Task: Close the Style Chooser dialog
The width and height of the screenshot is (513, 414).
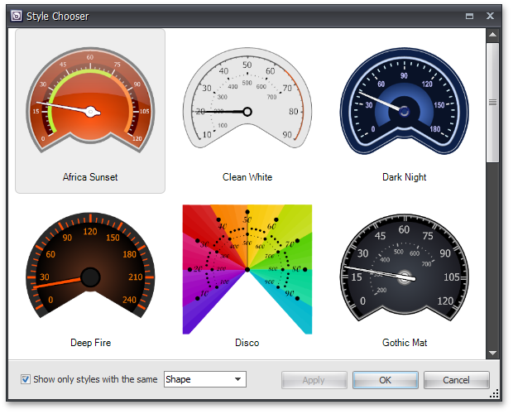Action: point(491,16)
